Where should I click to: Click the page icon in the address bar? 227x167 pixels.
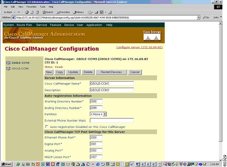(x=14, y=17)
